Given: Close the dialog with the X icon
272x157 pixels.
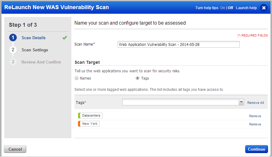Looking at the screenshot, I should coord(264,8).
